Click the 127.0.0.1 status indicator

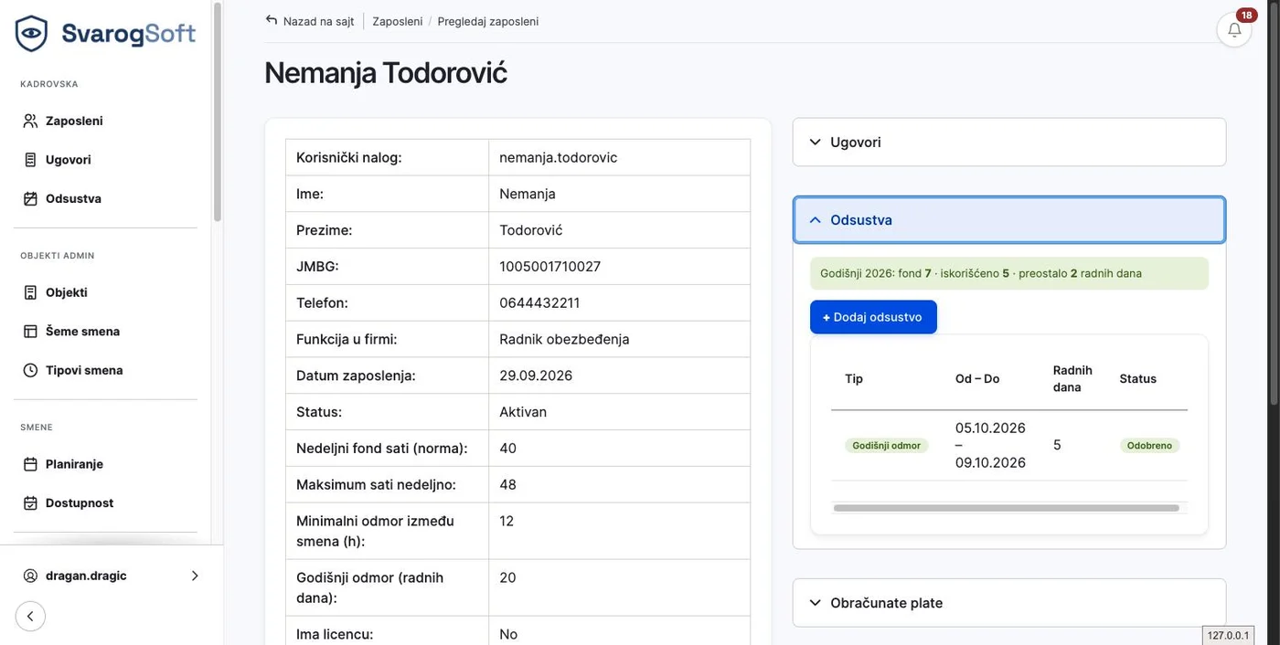[1228, 636]
